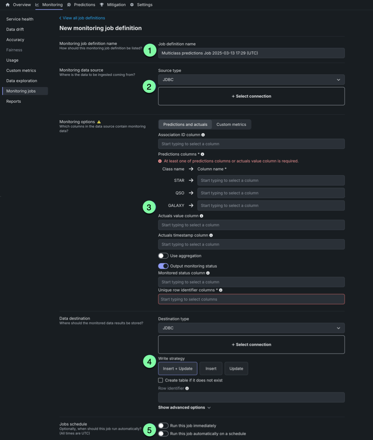Screen dimensions: 373x440
Task: Check Create table if it does not exist
Action: tap(161, 380)
